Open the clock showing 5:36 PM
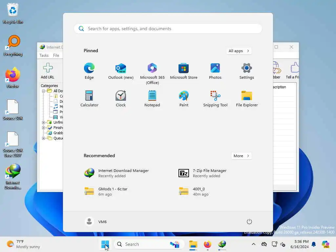Screen dimensions: 336x252 (x=300, y=244)
